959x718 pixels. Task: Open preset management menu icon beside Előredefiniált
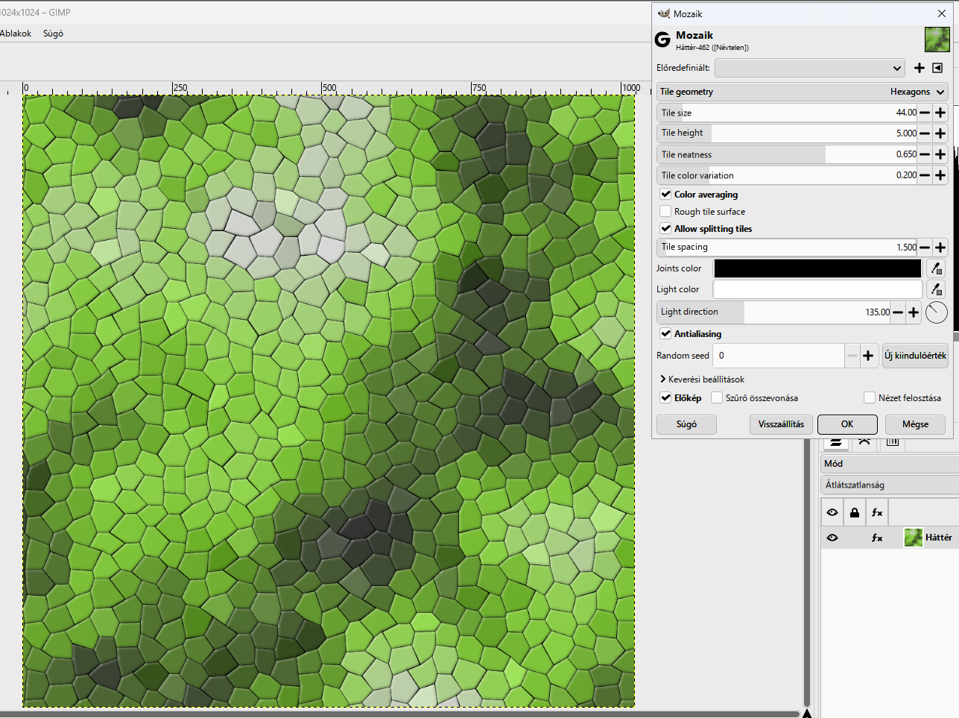point(937,68)
